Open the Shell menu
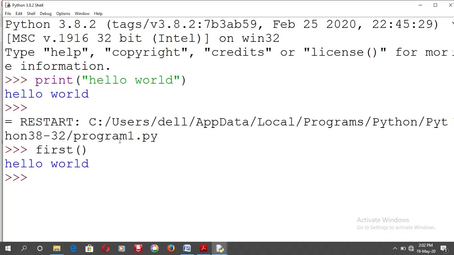The image size is (454, 255). point(31,13)
